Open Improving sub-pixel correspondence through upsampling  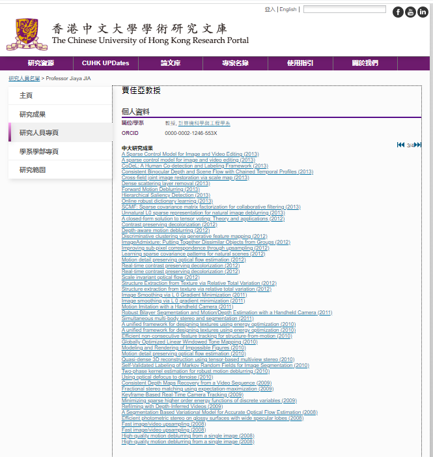click(x=195, y=248)
